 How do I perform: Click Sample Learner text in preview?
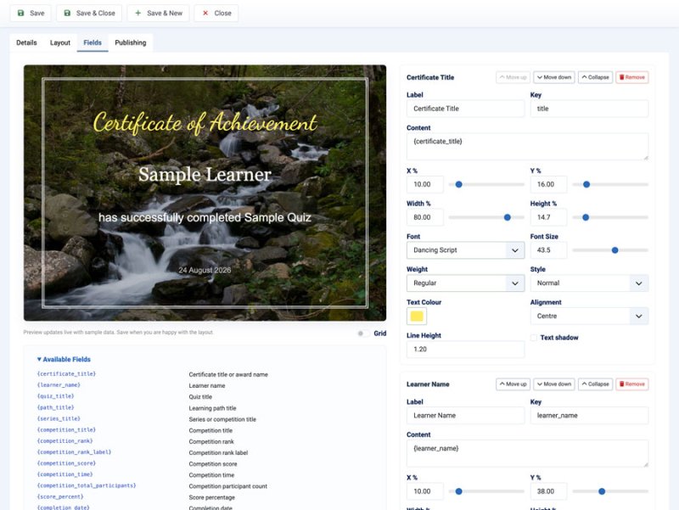click(x=205, y=175)
